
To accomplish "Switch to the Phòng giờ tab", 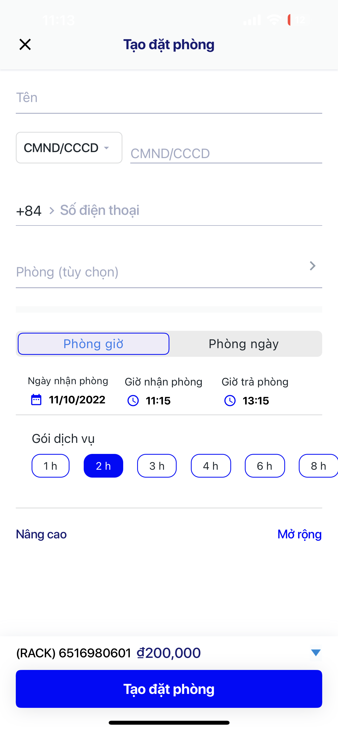I will (93, 344).
